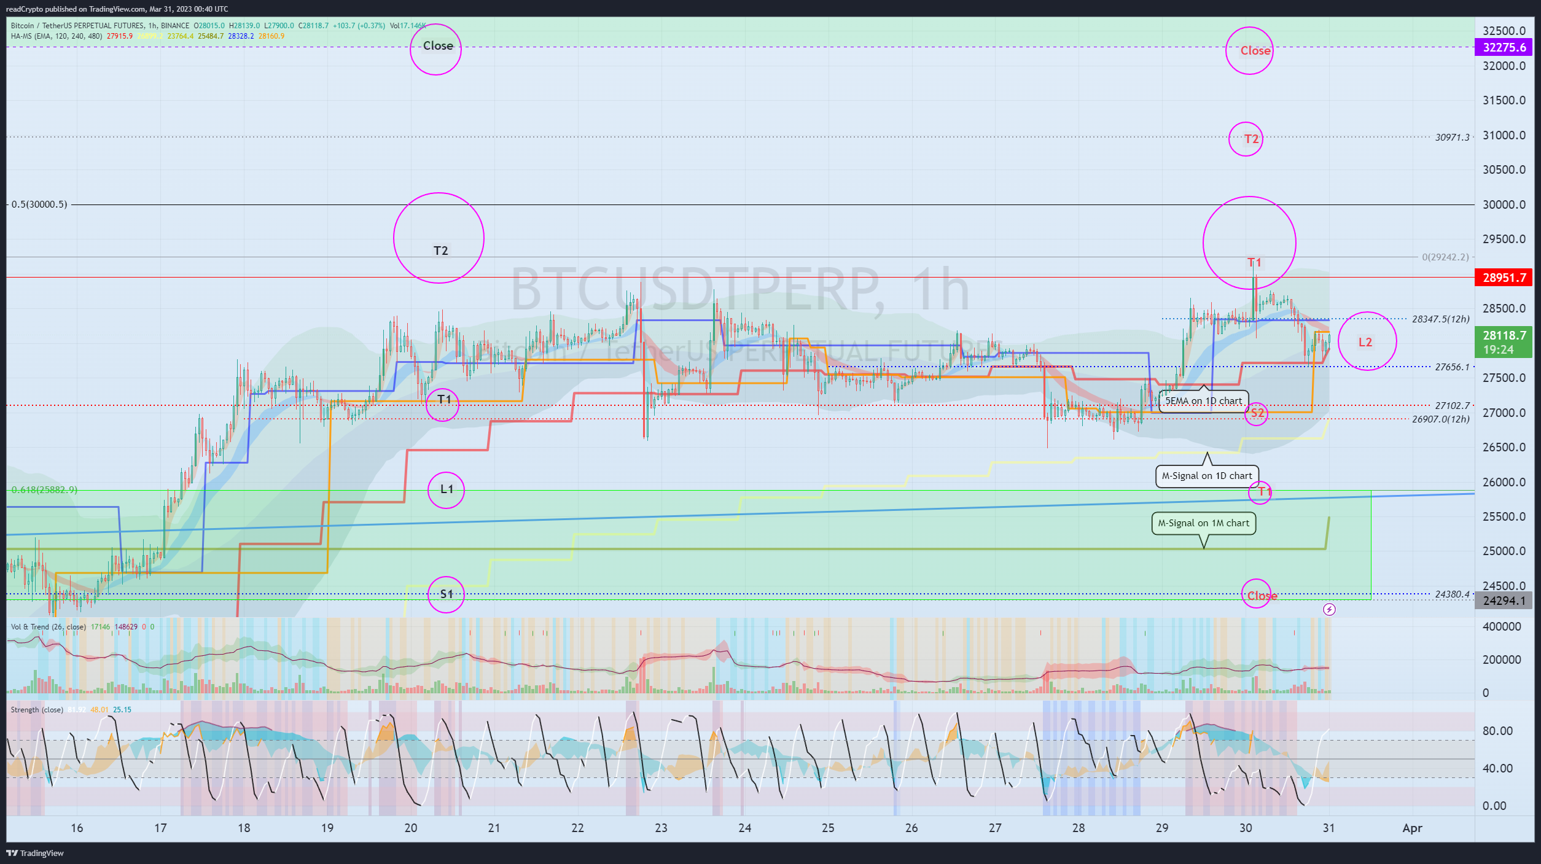Click the 80.00 label on the Strength scale
Screen dimensions: 1541x864
pyautogui.click(x=1497, y=731)
